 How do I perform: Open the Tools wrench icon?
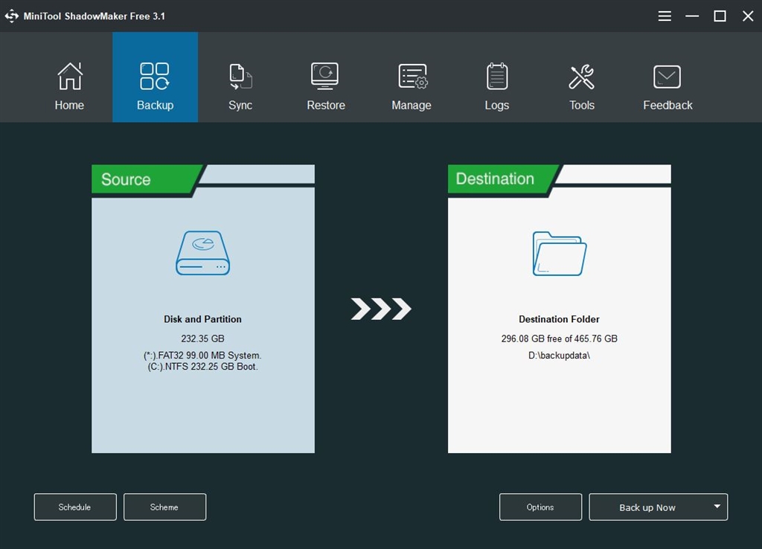click(582, 77)
